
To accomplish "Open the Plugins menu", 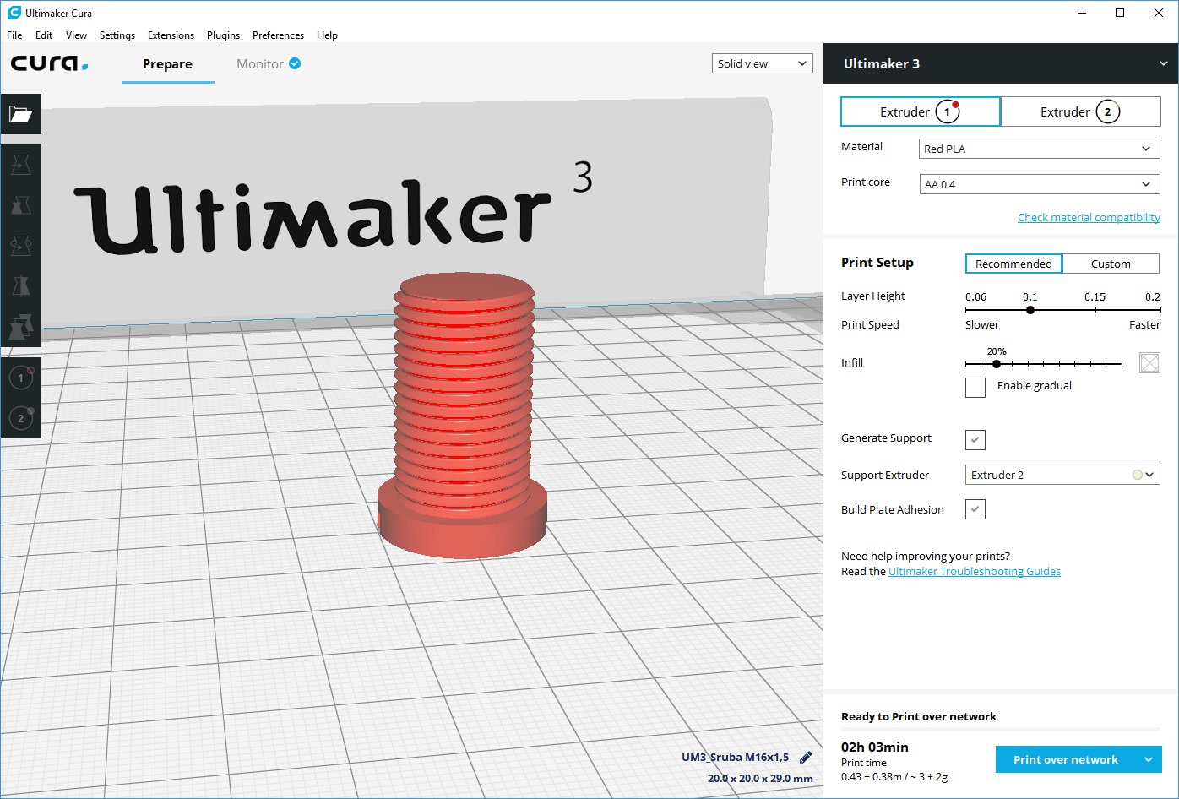I will pos(223,35).
